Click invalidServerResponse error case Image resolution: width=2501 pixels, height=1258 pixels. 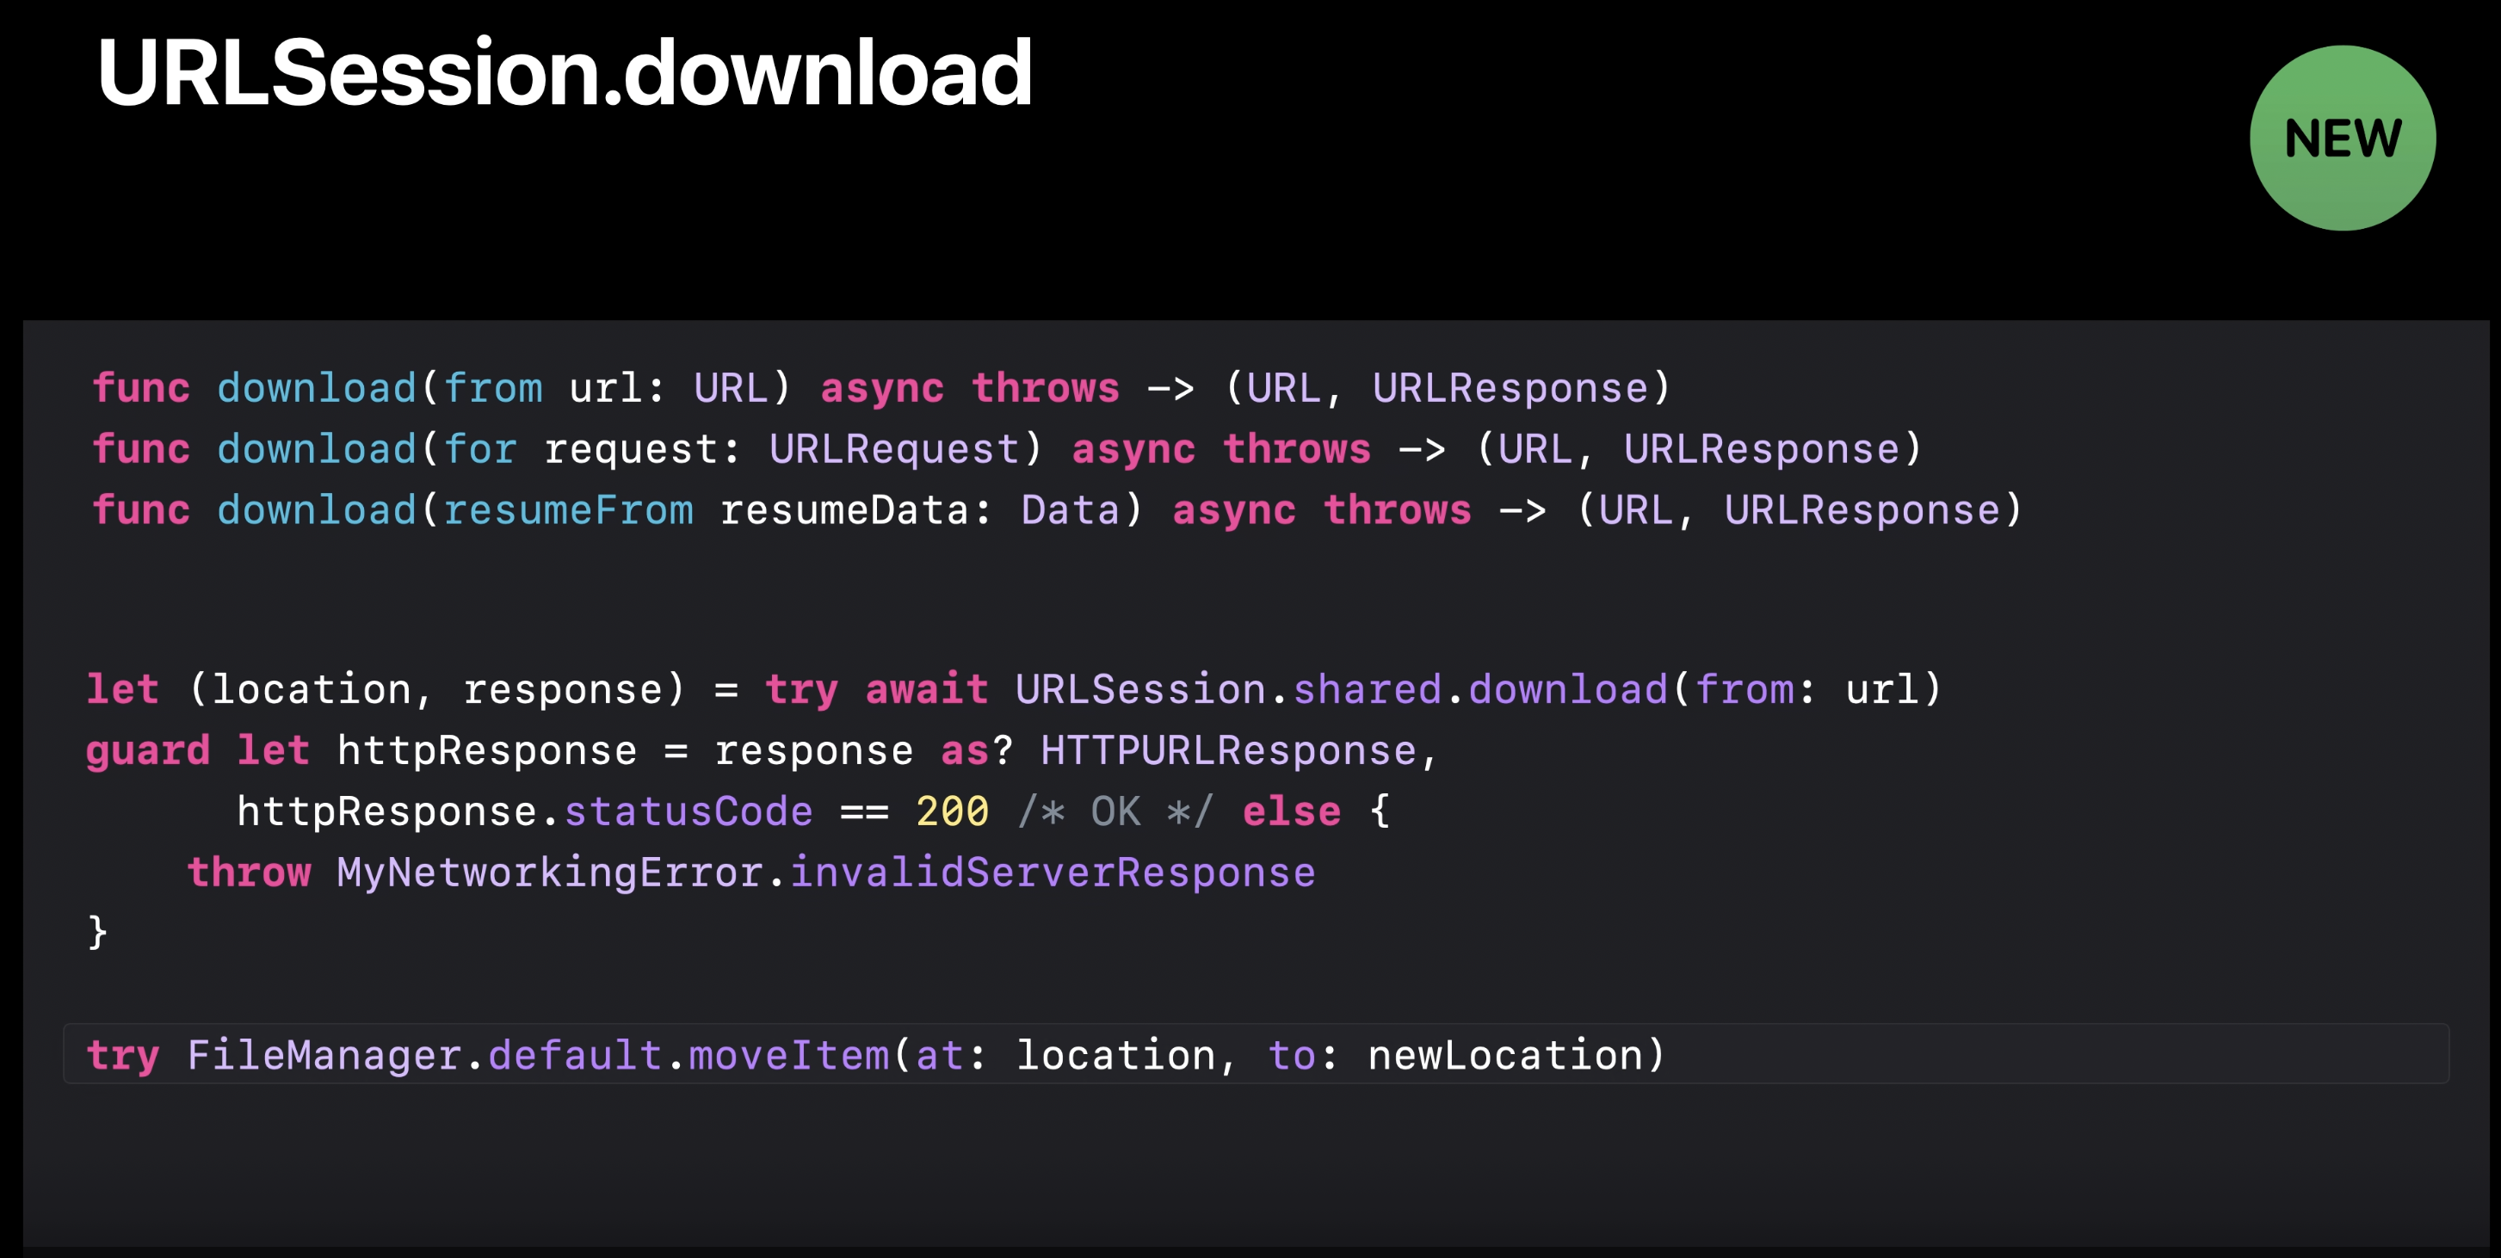pos(1053,873)
